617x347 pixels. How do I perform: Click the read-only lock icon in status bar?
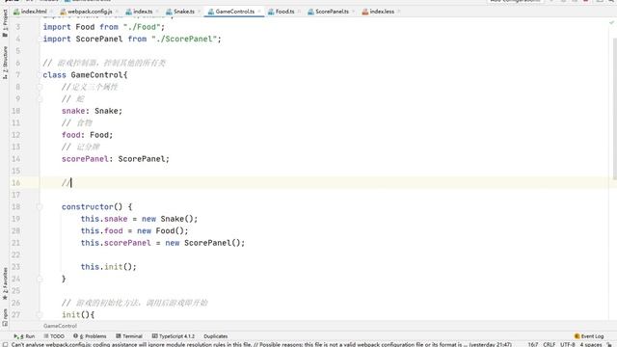[609, 344]
